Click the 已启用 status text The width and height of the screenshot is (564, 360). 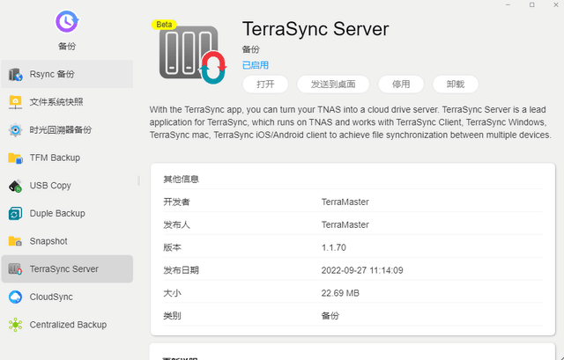coord(256,65)
